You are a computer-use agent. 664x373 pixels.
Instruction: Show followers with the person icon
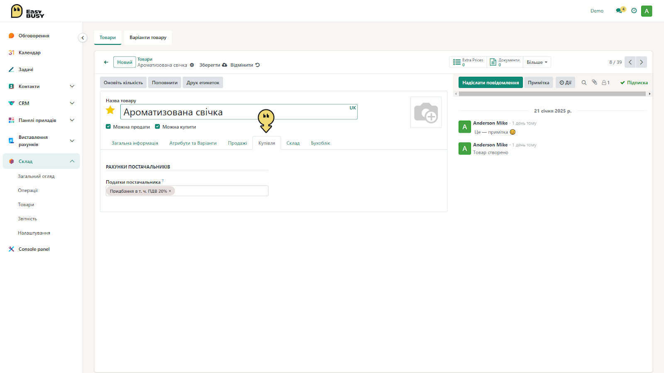pyautogui.click(x=605, y=82)
